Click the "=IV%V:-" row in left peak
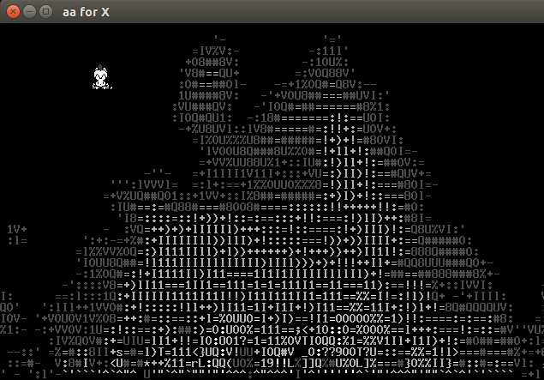This screenshot has height=380, width=544. pyautogui.click(x=216, y=51)
